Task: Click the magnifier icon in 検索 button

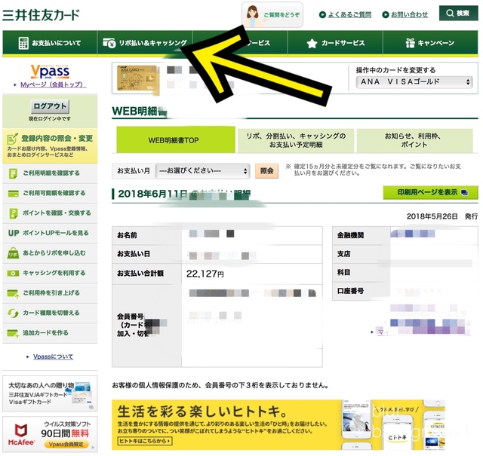Action: pyautogui.click(x=450, y=14)
